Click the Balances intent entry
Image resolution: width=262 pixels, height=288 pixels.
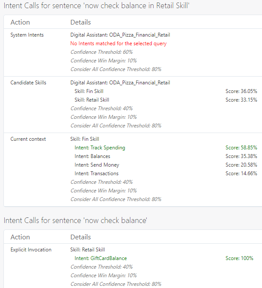[x=92, y=156]
